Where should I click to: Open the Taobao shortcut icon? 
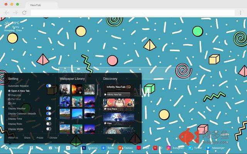[x=120, y=148]
